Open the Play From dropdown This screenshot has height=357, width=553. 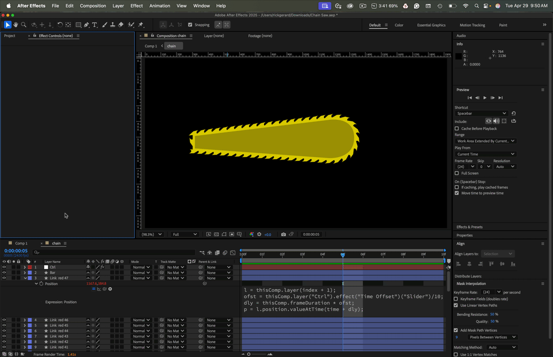pos(485,154)
